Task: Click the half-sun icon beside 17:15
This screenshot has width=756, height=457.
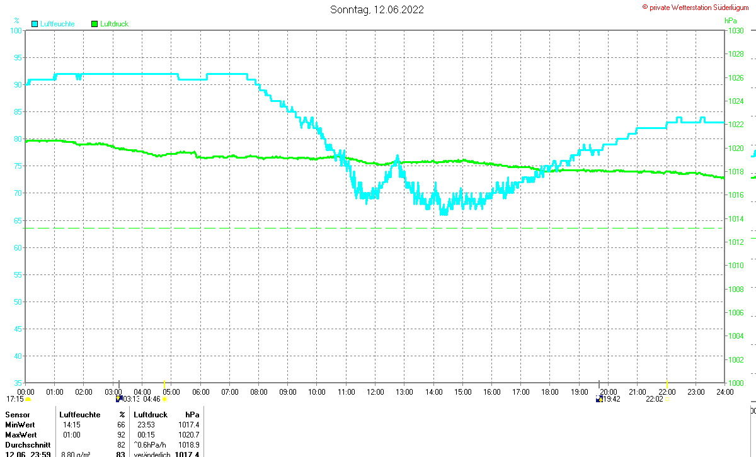Action: (28, 399)
